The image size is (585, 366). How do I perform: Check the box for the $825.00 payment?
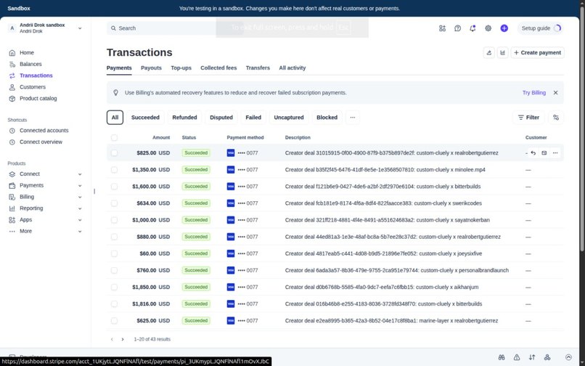point(114,152)
